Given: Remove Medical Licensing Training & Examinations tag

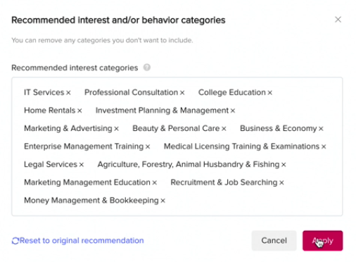Looking at the screenshot, I should tap(324, 146).
